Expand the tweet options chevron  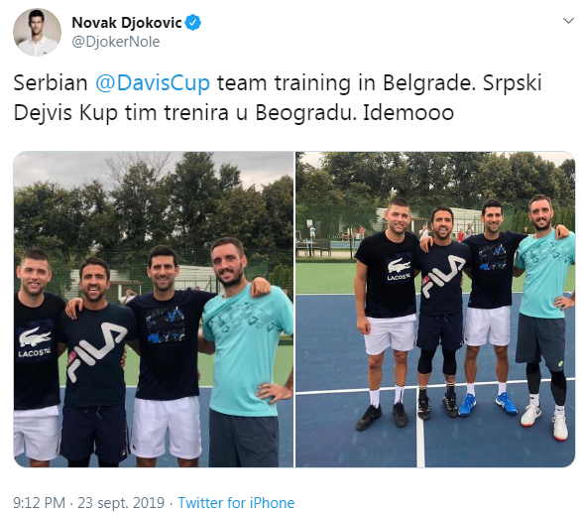point(568,21)
